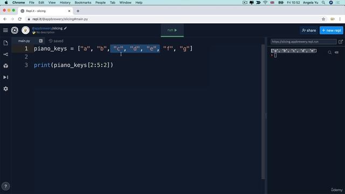Click line 1 piano_keys code
The width and height of the screenshot is (345, 194).
click(113, 48)
